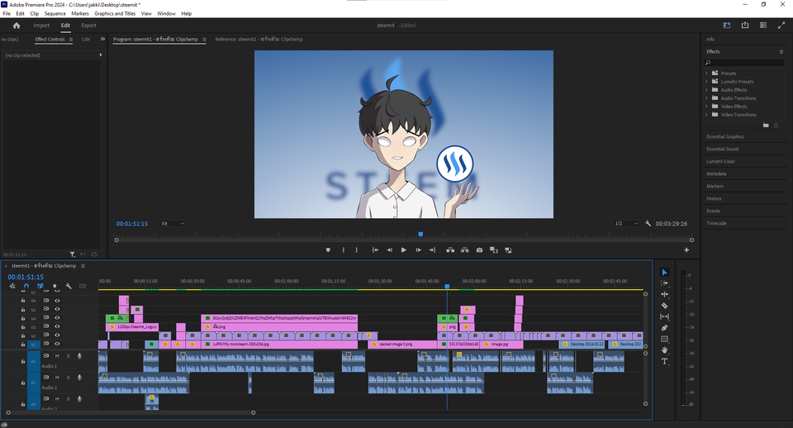Toggle V6 track output eye
The image size is (793, 428).
pos(57,301)
